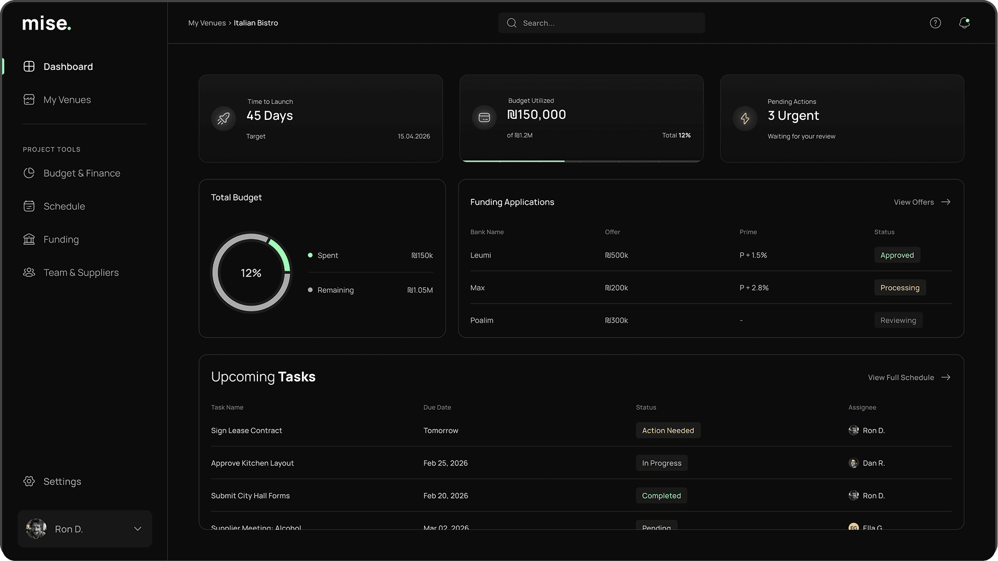Open the 3 Urgent pending actions card
Screen dimensions: 998x561
point(842,118)
